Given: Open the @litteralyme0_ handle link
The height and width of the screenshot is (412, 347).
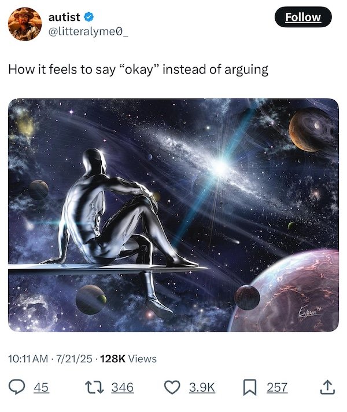Looking at the screenshot, I should [x=88, y=32].
